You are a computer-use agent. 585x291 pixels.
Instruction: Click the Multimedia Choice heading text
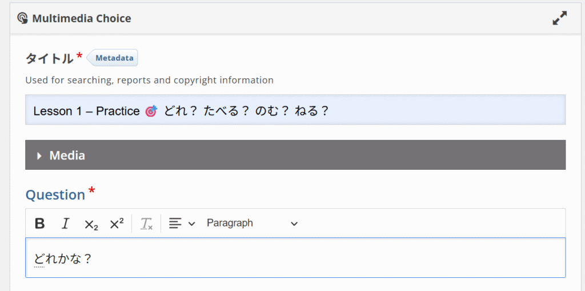point(82,18)
